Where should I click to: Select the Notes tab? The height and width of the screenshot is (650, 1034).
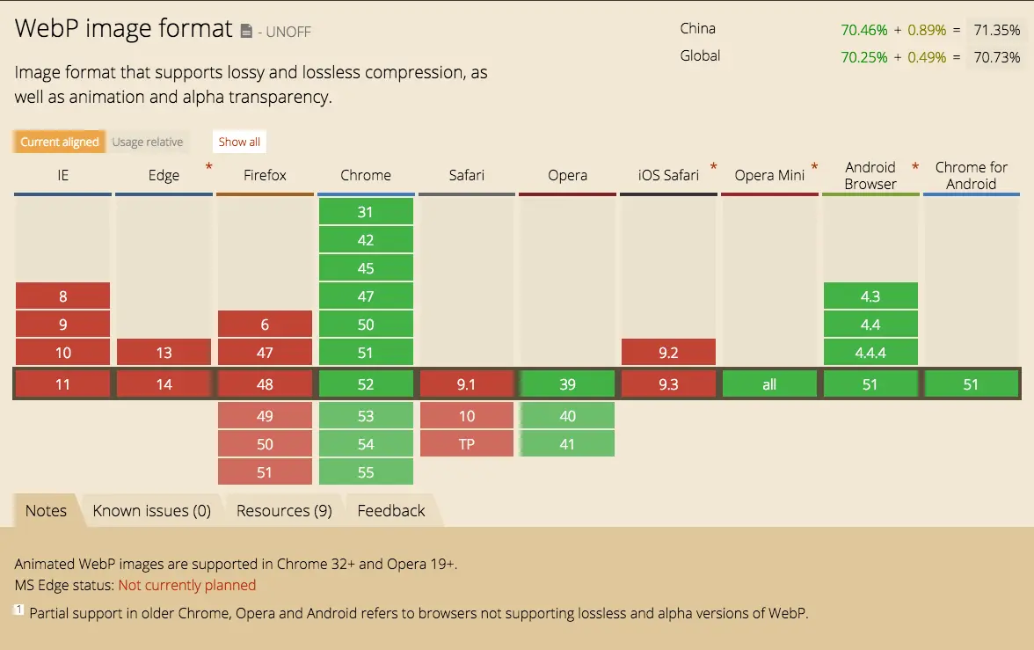(46, 511)
